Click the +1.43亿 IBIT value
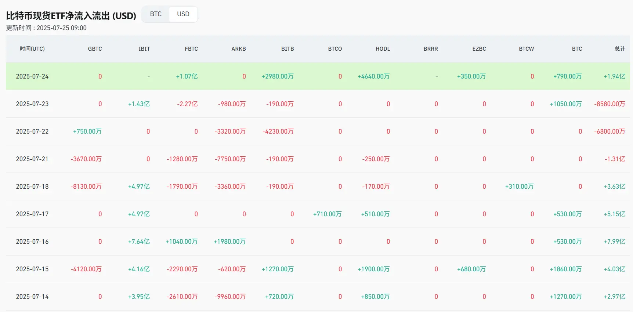 pyautogui.click(x=139, y=104)
